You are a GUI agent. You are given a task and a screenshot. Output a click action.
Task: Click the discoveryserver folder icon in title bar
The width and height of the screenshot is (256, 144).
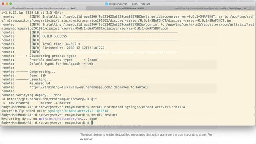coord(107,4)
